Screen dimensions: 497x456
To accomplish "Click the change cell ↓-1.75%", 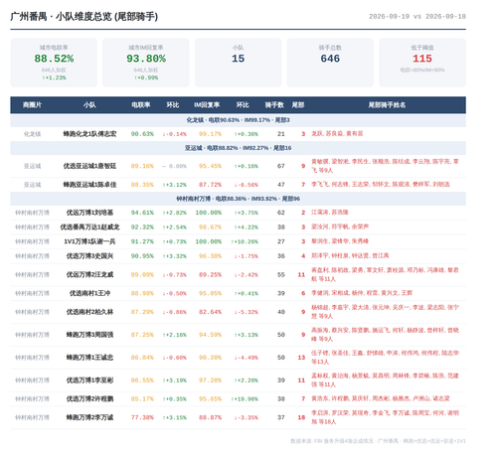I will click(246, 256).
